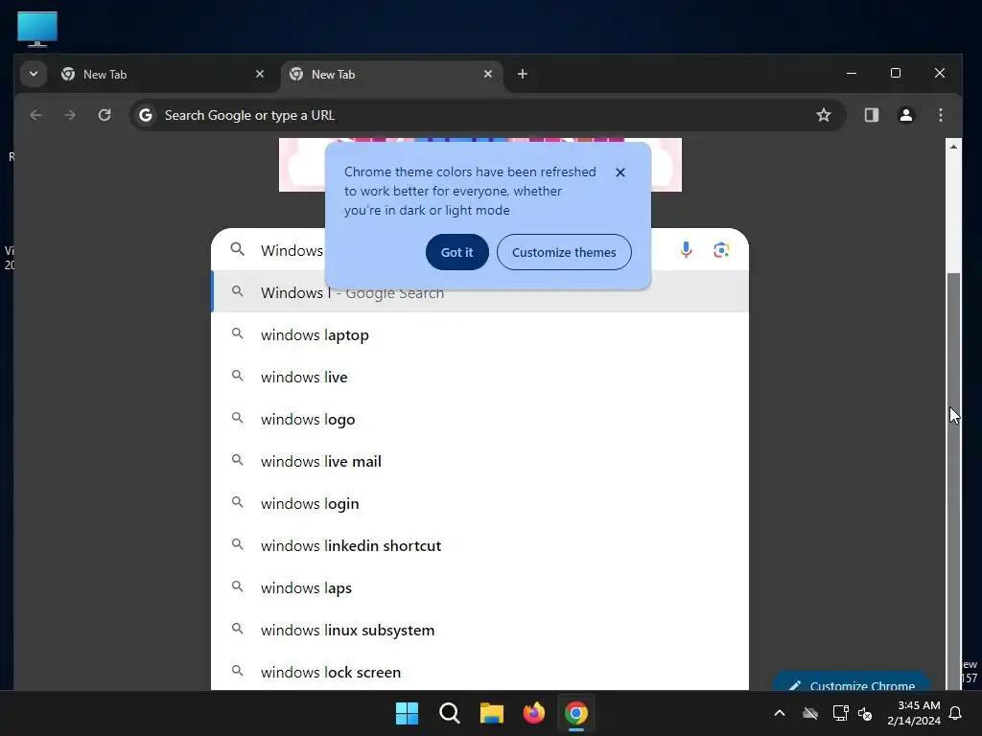
Task: Select the 'windows laps' suggestion
Action: pyautogui.click(x=479, y=588)
